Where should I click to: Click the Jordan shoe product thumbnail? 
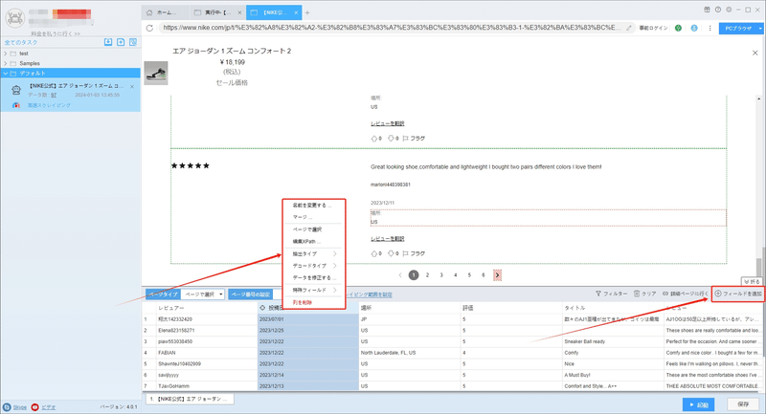click(156, 74)
